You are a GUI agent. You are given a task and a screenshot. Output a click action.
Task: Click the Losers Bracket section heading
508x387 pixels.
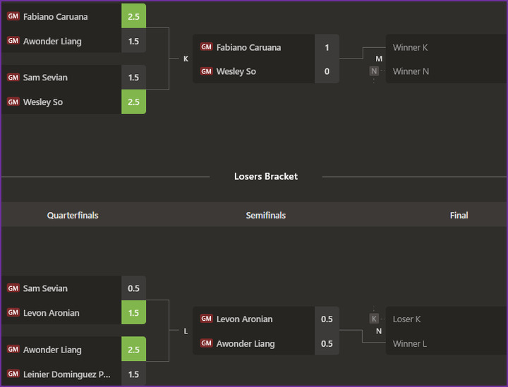point(265,176)
